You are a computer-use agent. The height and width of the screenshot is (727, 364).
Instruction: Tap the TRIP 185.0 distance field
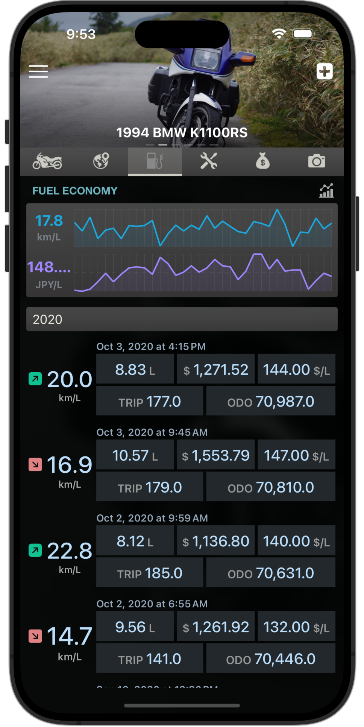150,573
